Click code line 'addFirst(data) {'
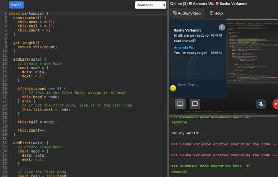 [x=31, y=143]
